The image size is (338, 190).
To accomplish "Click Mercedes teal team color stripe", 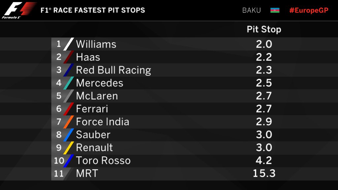I will pyautogui.click(x=69, y=83).
